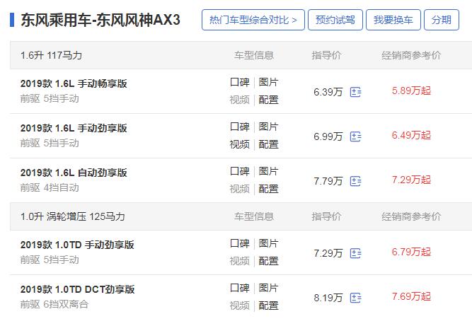Open 口碑 for 1.6L 自动劲享版
472x326 pixels.
(240, 171)
